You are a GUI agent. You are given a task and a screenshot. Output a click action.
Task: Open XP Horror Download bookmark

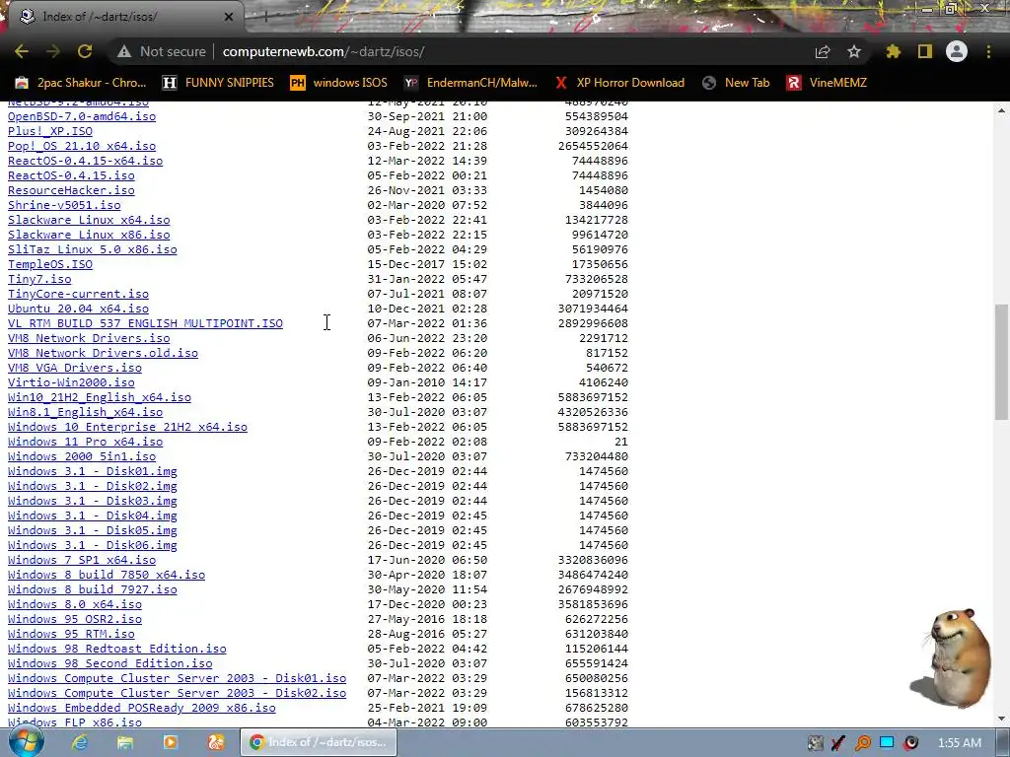pos(619,83)
